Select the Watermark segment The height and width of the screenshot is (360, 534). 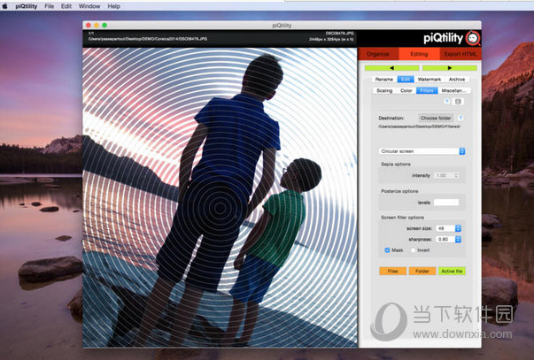(x=430, y=80)
